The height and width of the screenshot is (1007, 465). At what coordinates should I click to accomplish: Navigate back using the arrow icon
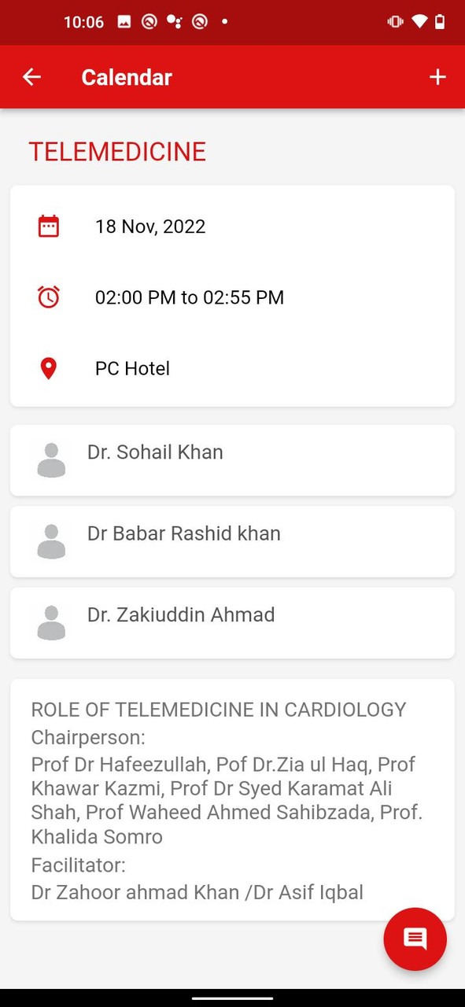point(31,76)
